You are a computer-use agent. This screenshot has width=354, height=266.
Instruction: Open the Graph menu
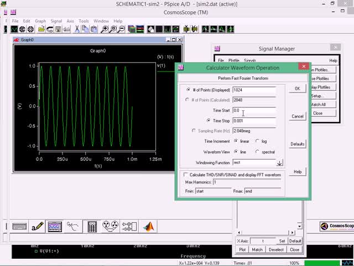(x=40, y=21)
